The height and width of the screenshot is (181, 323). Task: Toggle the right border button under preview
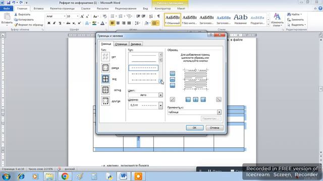coord(203,100)
